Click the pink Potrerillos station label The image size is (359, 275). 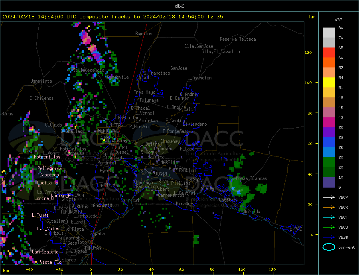pyautogui.click(x=47, y=157)
